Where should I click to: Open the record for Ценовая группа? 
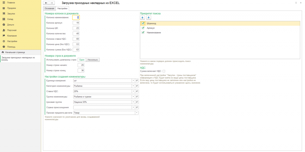[x=137, y=102]
